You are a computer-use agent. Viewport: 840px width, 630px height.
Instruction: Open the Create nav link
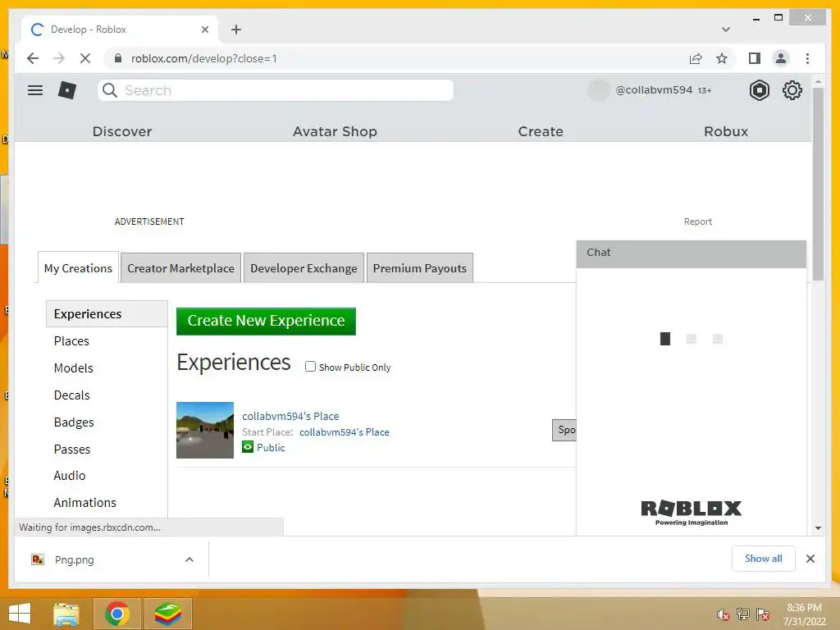(x=541, y=131)
